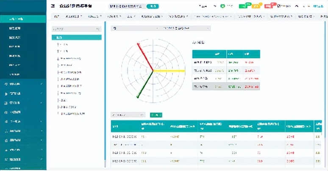This screenshot has width=328, height=171.
Task: Open the second dropdown above the phasor chart
Action: (186, 28)
